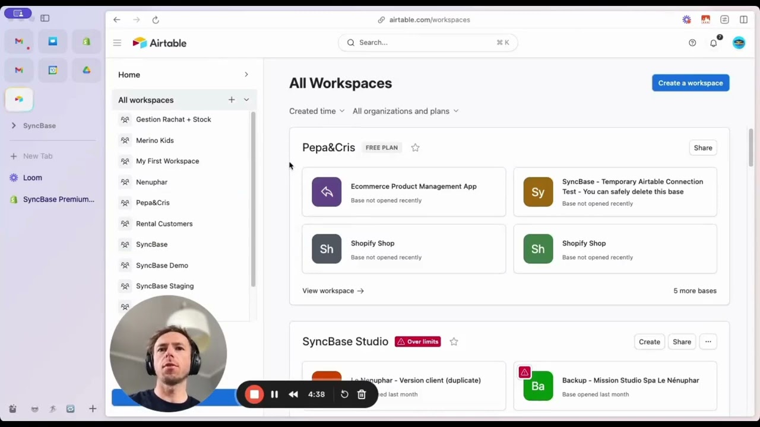Open All organizations and plans filter
The image size is (760, 427).
[406, 111]
